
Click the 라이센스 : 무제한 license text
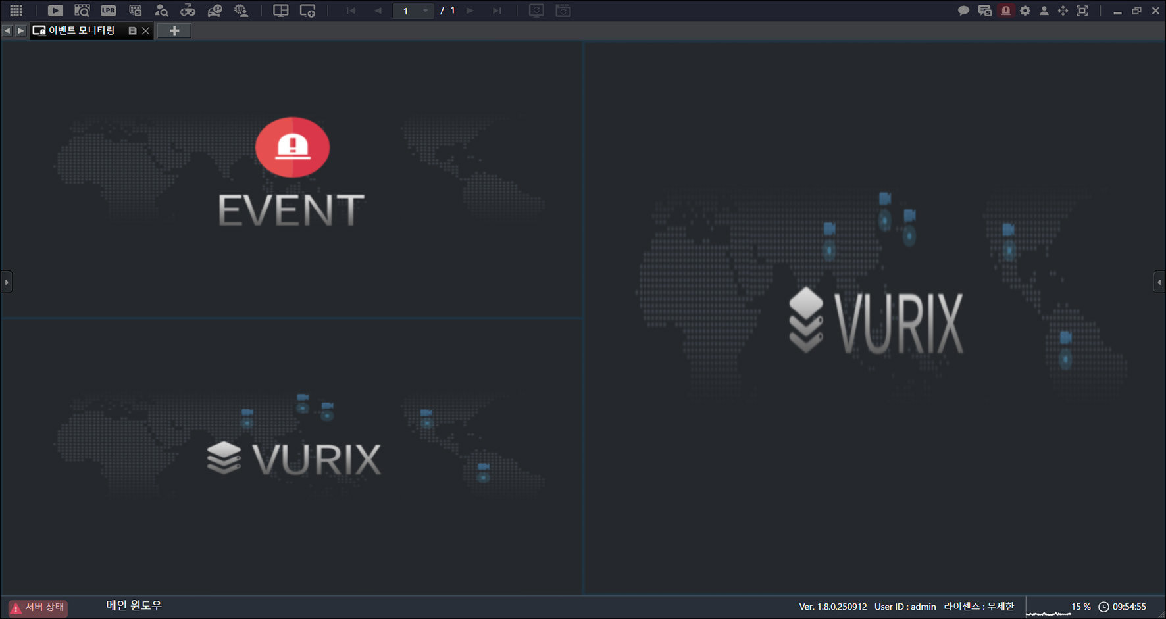tap(979, 607)
